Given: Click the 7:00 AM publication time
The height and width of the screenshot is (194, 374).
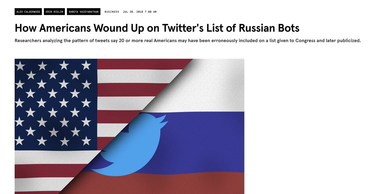Looking at the screenshot, I should pos(150,12).
